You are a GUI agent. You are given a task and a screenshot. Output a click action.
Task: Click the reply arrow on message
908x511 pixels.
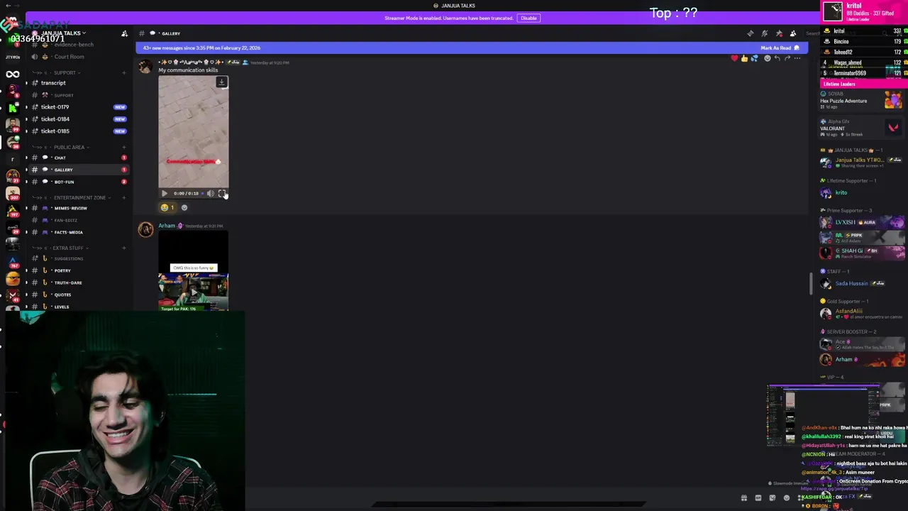click(777, 58)
